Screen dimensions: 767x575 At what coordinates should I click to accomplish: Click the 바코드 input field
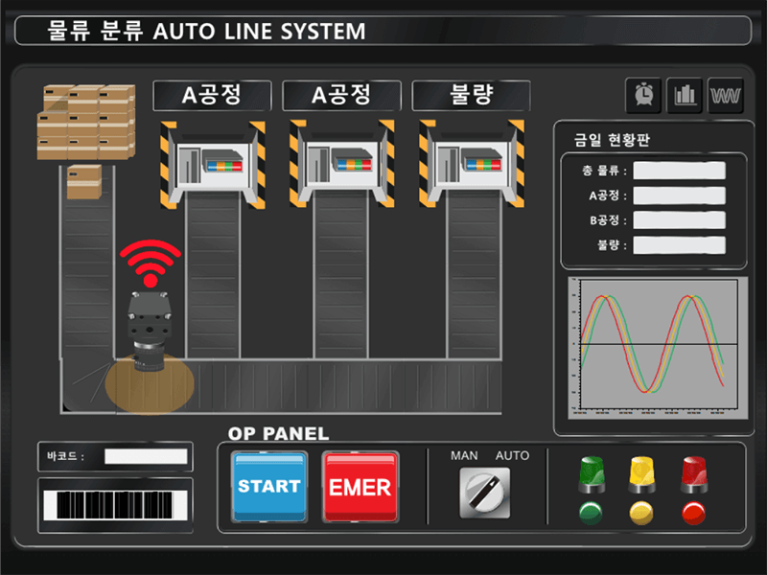click(146, 456)
